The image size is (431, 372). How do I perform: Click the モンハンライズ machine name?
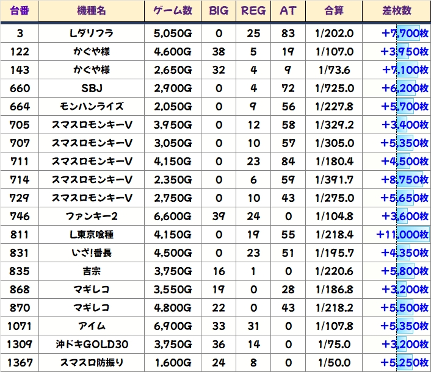click(92, 107)
